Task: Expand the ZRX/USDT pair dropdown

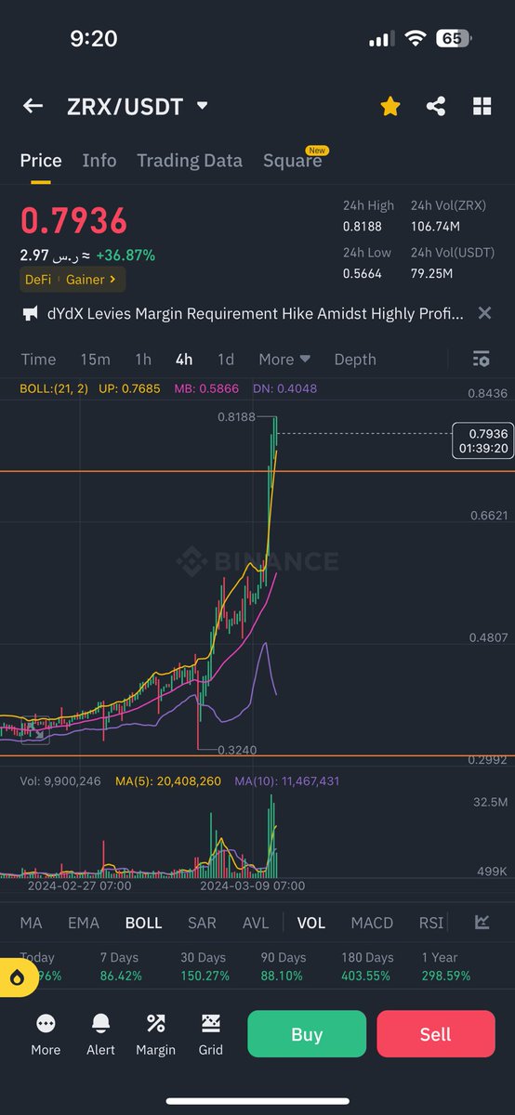Action: [203, 106]
